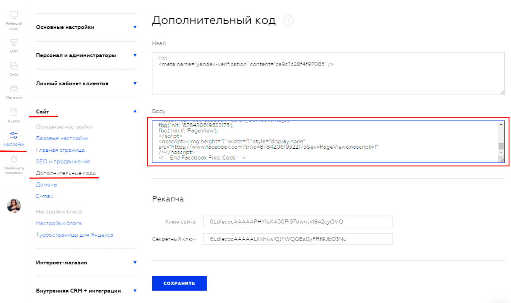Expand Интернет-магазин section arrow
The image size is (511, 303).
coord(135,263)
